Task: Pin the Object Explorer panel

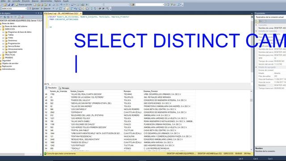Action: tap(38, 13)
